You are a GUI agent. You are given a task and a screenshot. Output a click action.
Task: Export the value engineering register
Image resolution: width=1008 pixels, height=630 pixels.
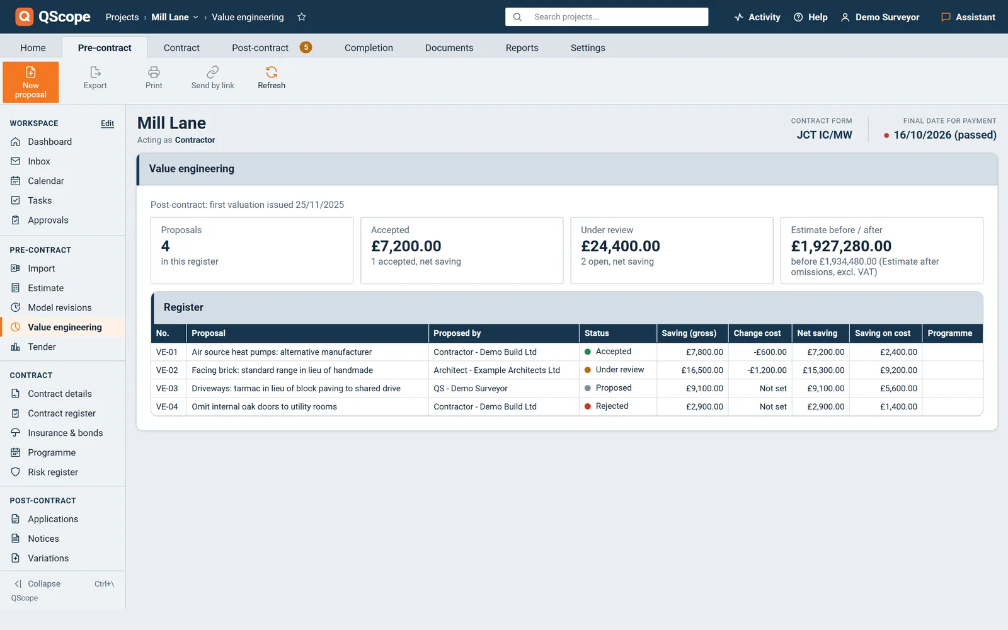coord(95,79)
